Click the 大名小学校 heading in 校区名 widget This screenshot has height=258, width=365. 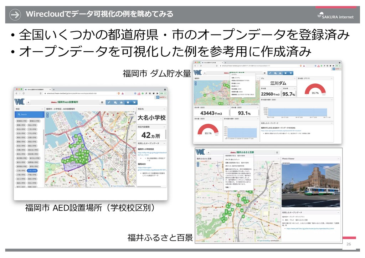pyautogui.click(x=151, y=118)
